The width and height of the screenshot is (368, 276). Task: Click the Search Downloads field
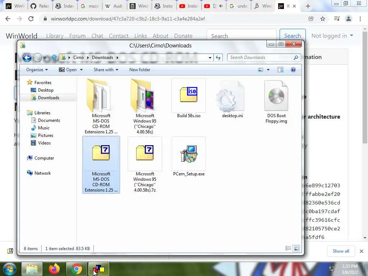coord(264,57)
